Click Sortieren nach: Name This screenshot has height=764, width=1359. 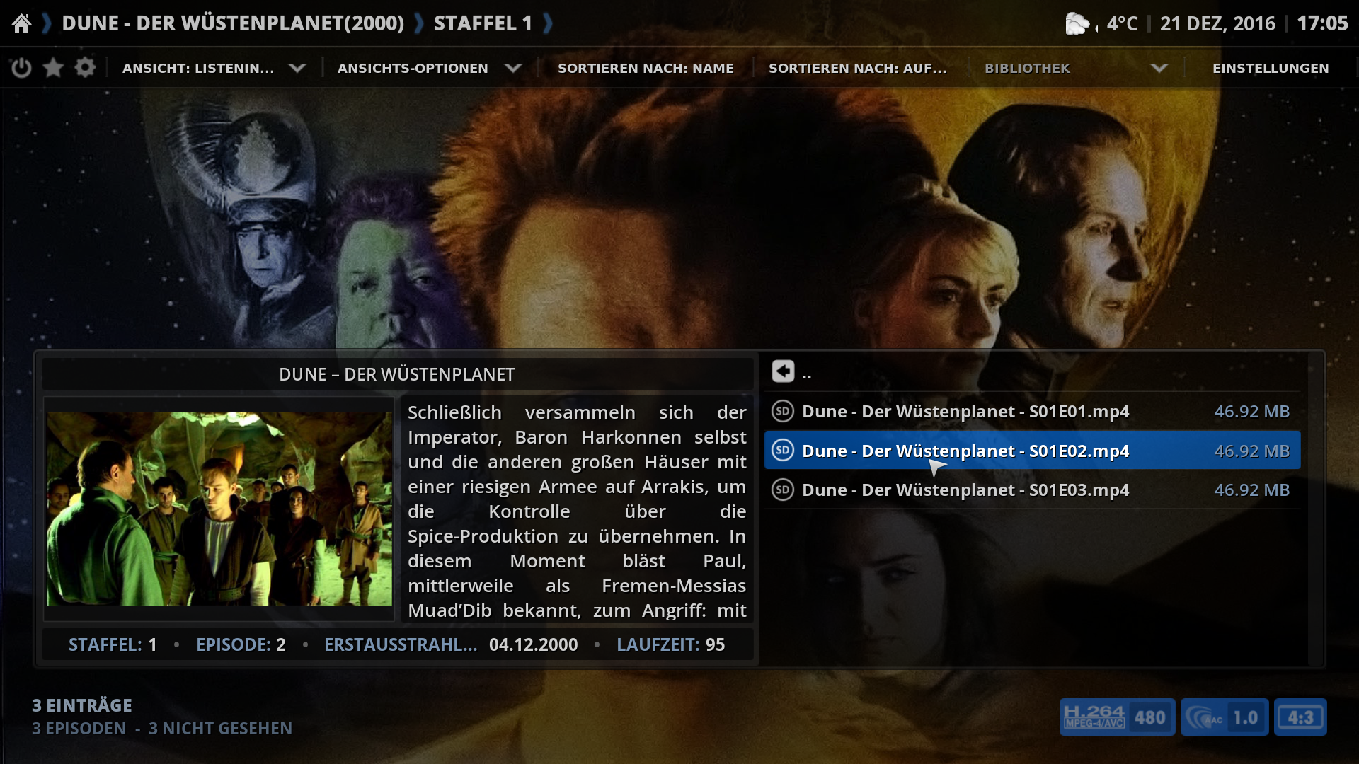point(646,68)
